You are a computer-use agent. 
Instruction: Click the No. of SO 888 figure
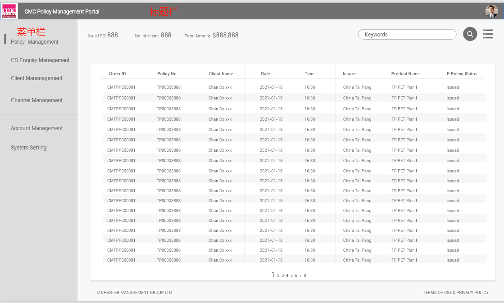pos(103,36)
